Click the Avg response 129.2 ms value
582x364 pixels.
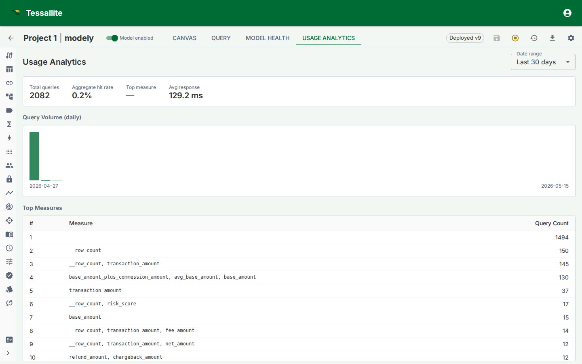(x=186, y=95)
